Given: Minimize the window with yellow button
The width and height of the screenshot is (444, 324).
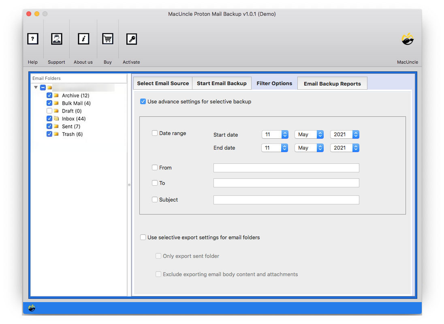Looking at the screenshot, I should pyautogui.click(x=37, y=14).
